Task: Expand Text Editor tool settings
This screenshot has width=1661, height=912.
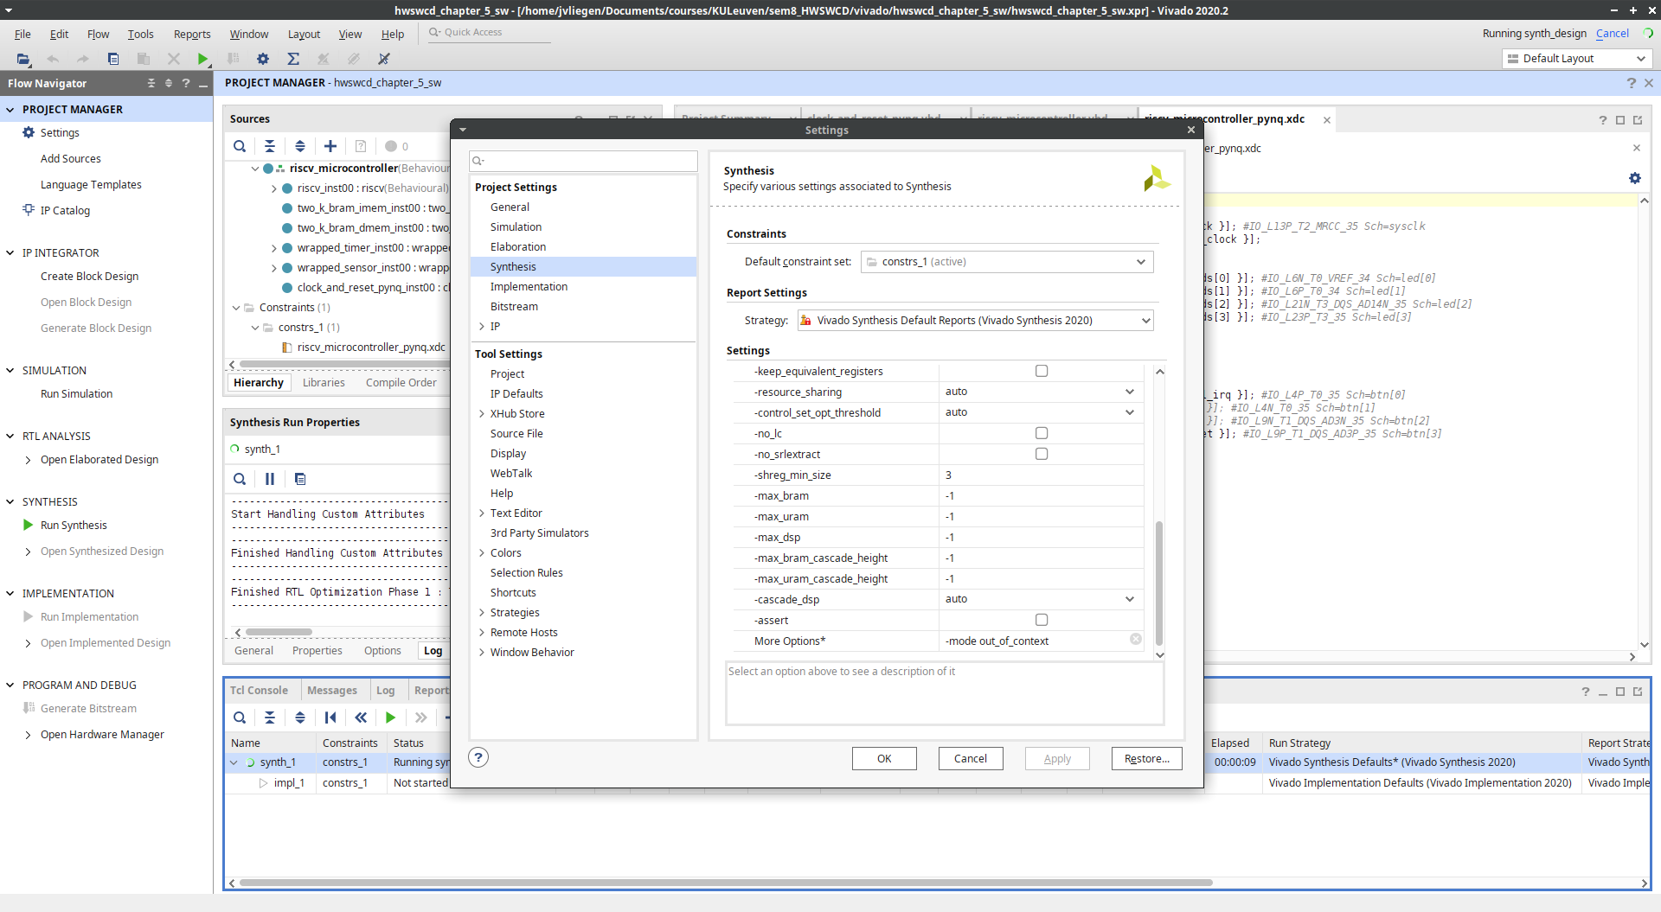Action: coord(482,513)
